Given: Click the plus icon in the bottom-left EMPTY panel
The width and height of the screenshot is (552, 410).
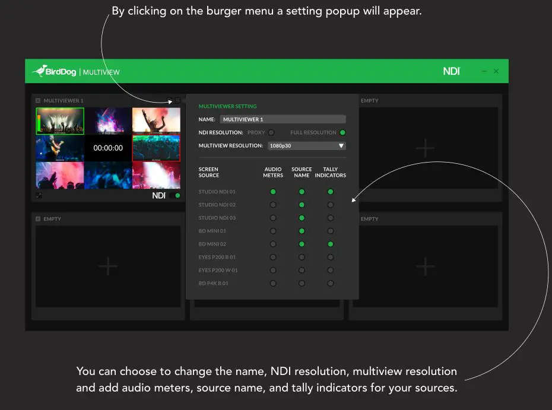Looking at the screenshot, I should tap(108, 266).
